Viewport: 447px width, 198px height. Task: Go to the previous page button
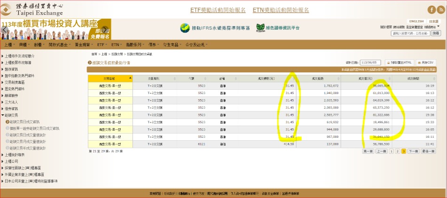coord(382,151)
